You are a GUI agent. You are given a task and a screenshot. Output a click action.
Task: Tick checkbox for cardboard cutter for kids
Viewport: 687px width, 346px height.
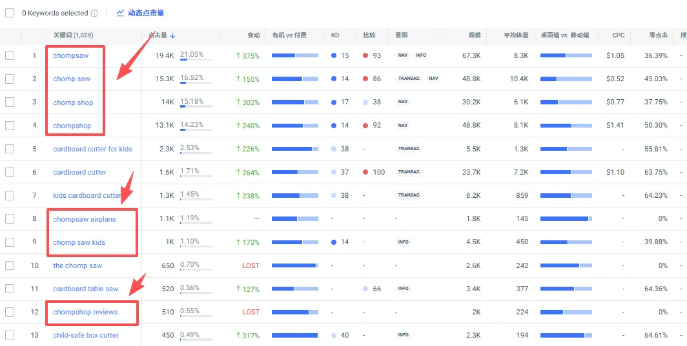point(10,149)
